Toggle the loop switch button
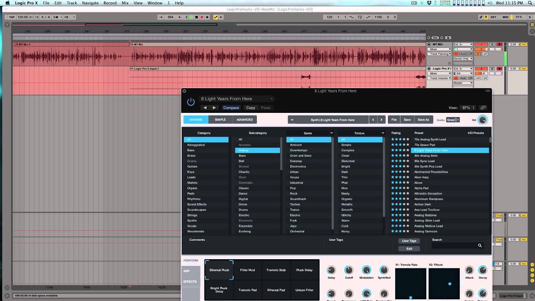This screenshot has width=535, height=301. tap(360, 17)
